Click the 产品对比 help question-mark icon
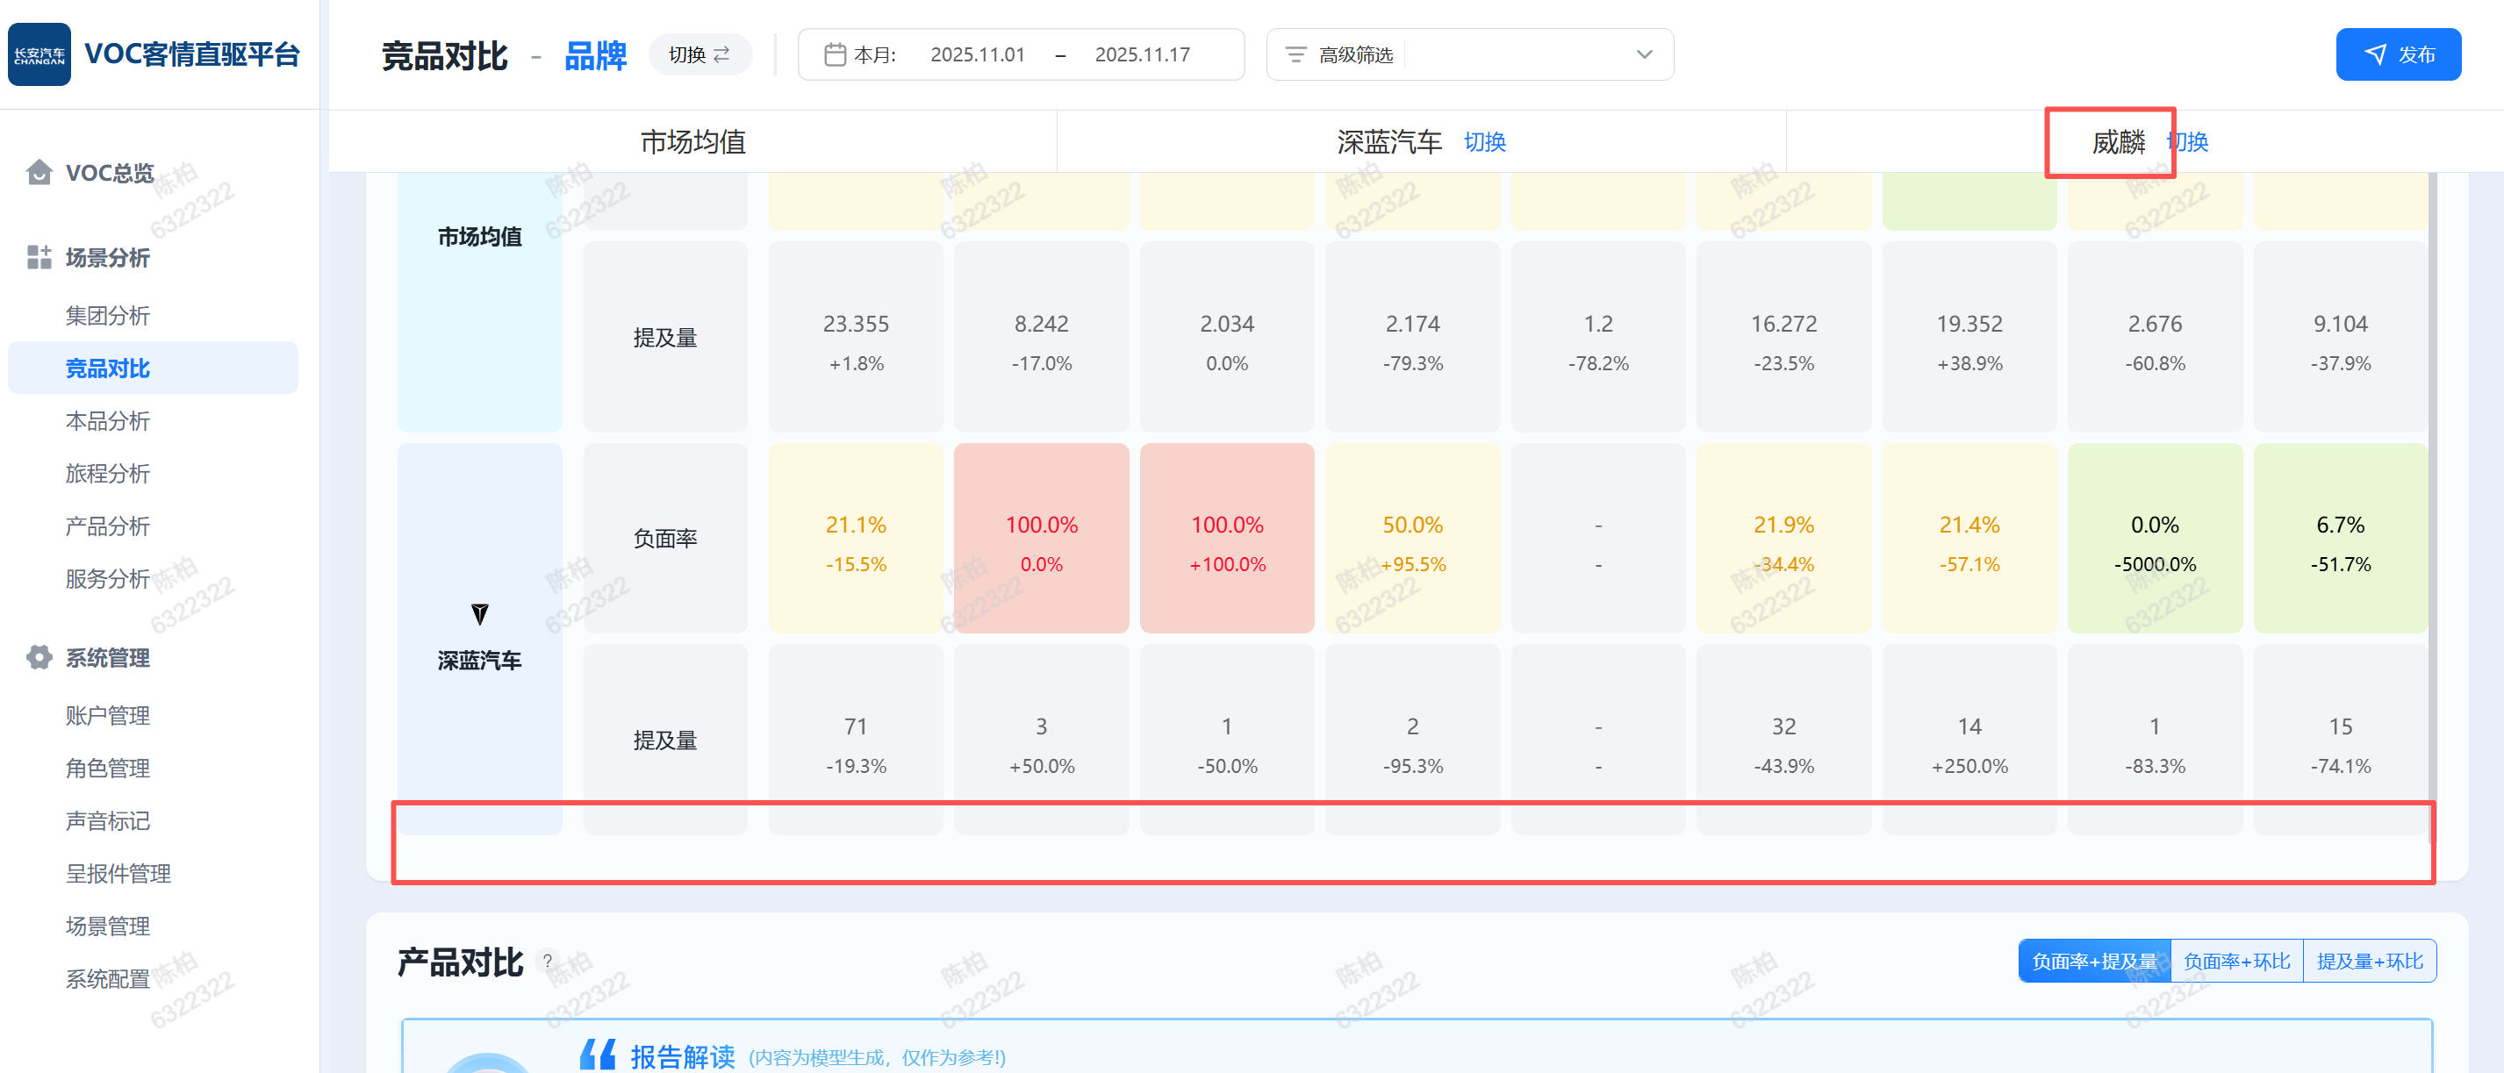The height and width of the screenshot is (1073, 2504). click(549, 962)
